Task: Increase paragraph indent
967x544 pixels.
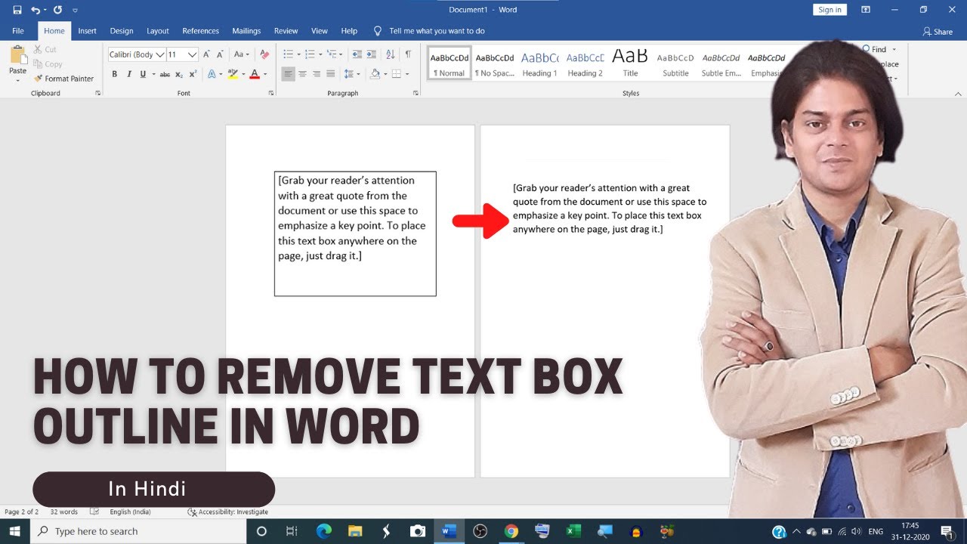Action: coord(372,54)
